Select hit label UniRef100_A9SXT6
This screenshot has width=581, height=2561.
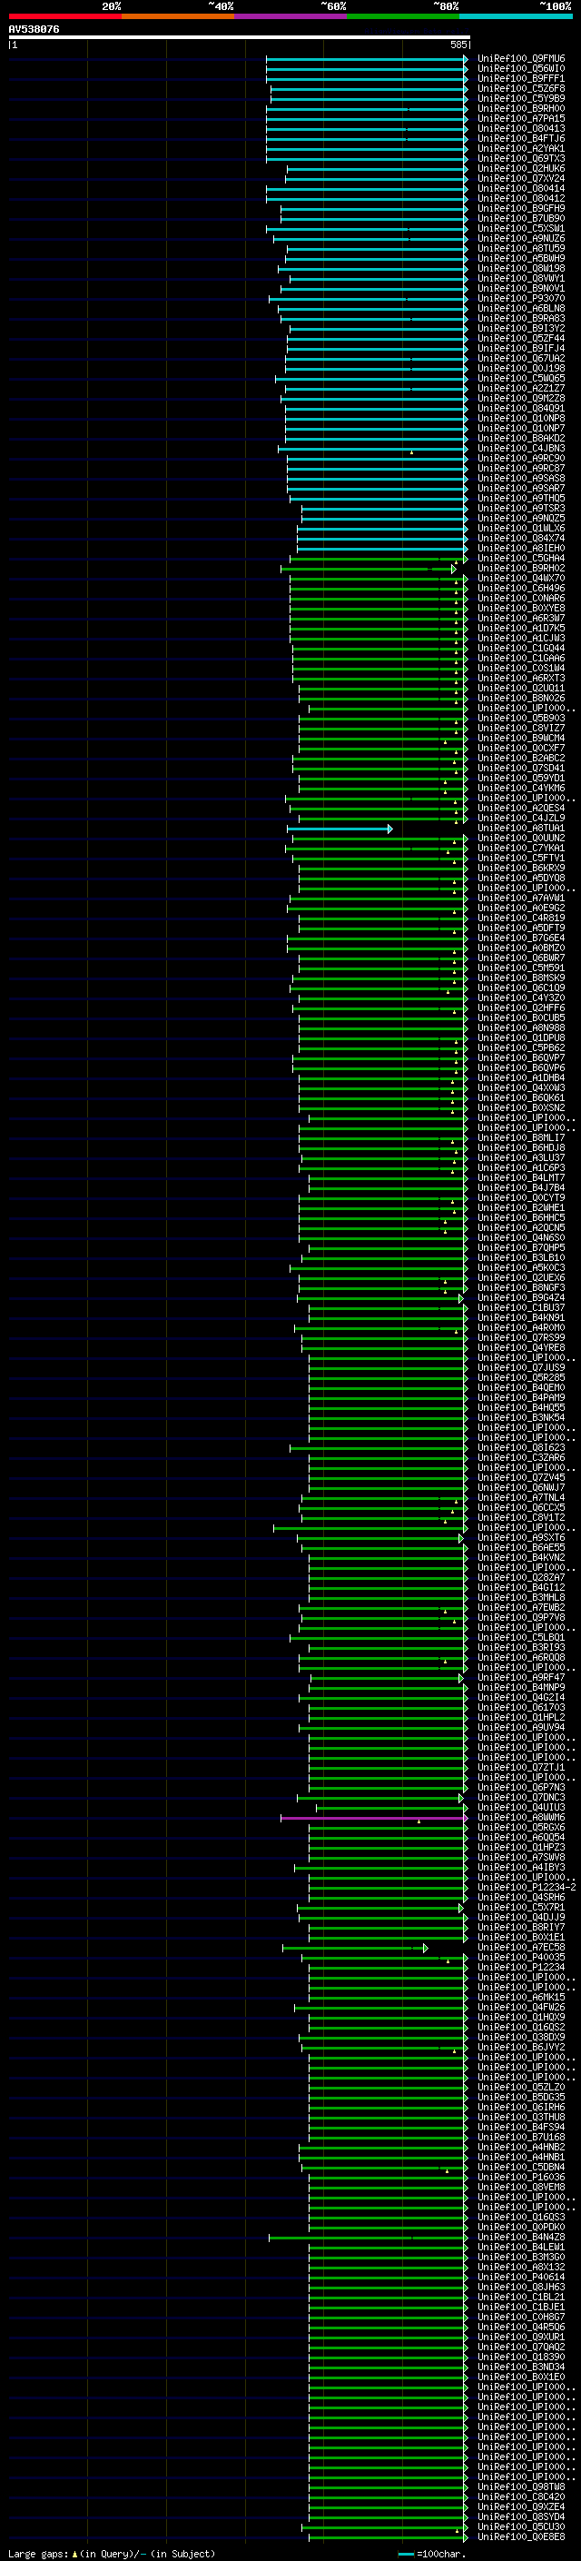tap(520, 1537)
